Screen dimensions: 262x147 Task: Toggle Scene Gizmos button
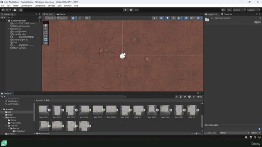pyautogui.click(x=198, y=18)
